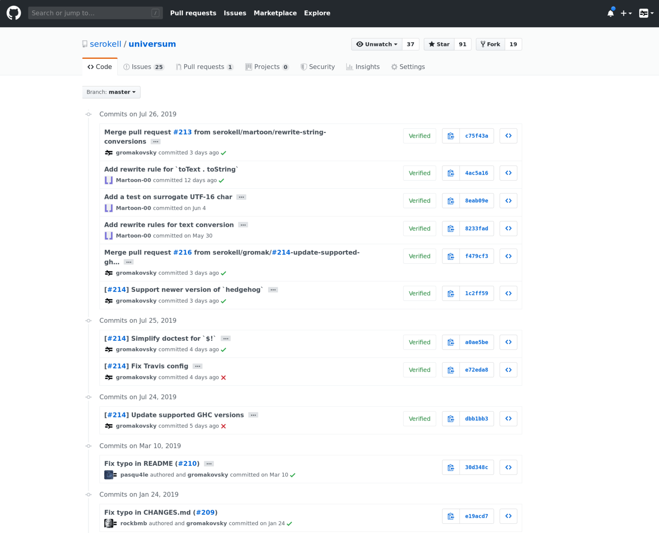
Task: Switch to the Projects tab
Action: [267, 66]
